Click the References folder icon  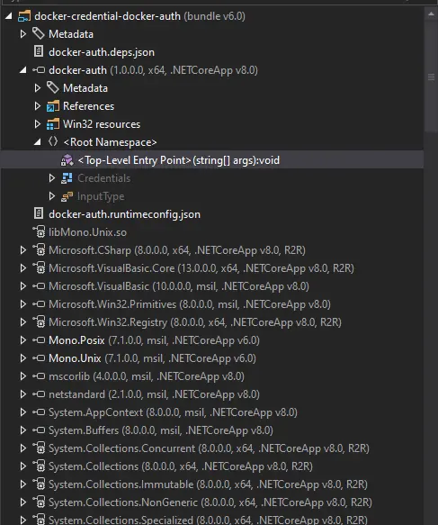click(53, 105)
